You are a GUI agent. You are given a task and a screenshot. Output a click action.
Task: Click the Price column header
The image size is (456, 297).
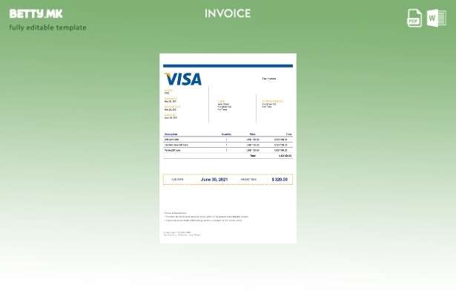(x=253, y=134)
